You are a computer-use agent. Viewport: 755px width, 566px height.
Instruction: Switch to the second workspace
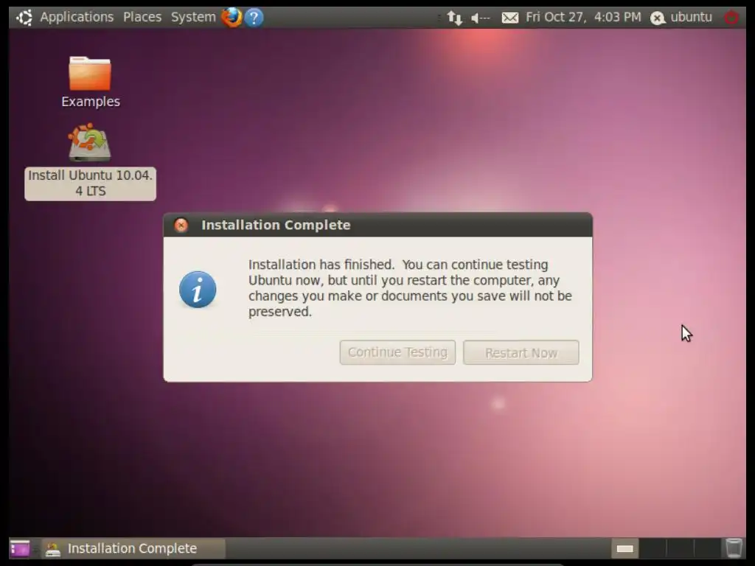point(653,548)
